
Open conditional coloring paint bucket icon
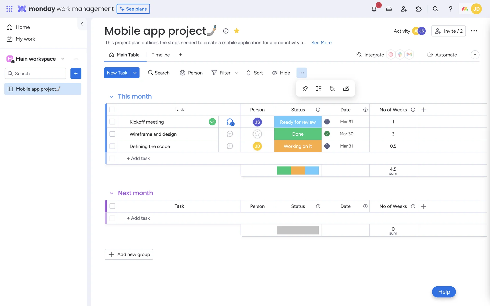332,88
